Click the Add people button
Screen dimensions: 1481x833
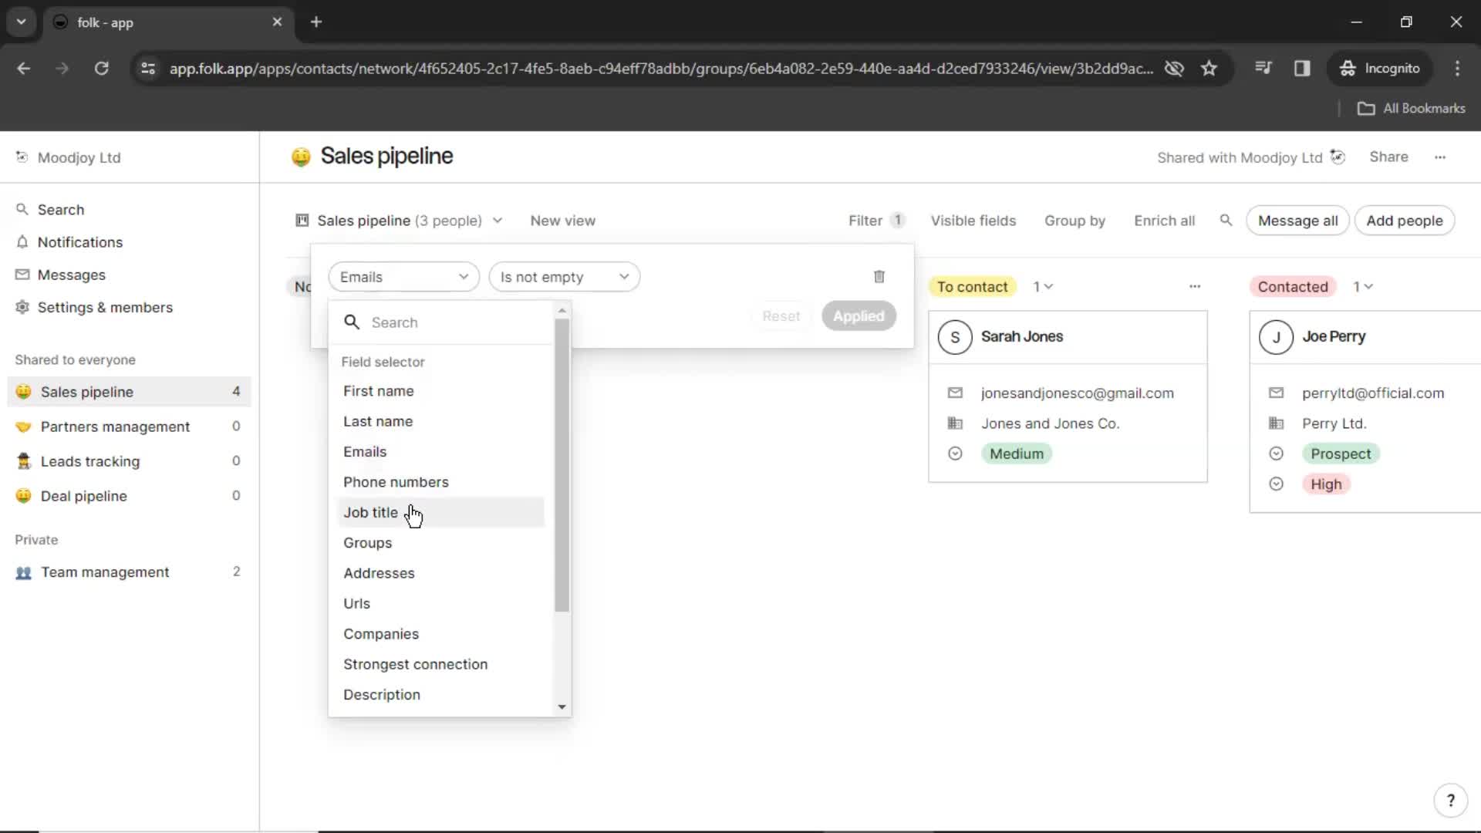tap(1404, 221)
